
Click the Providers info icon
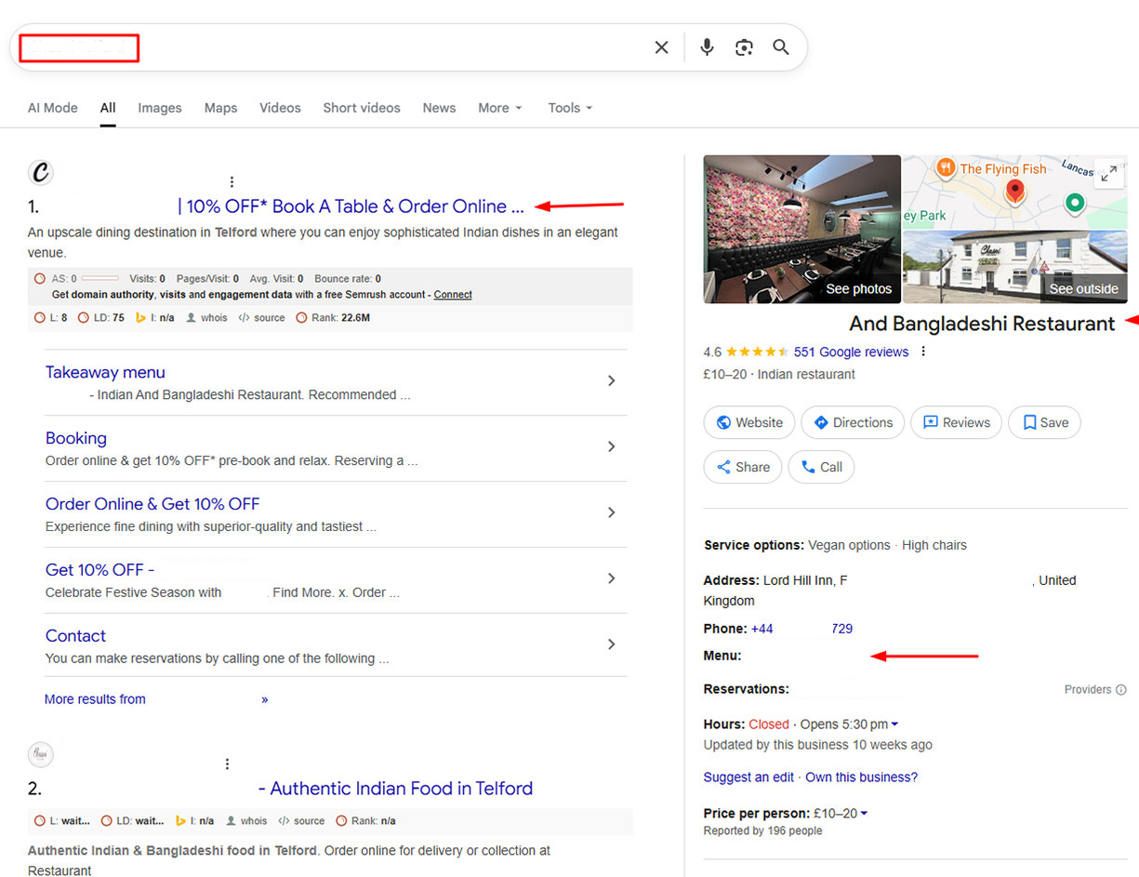point(1120,690)
